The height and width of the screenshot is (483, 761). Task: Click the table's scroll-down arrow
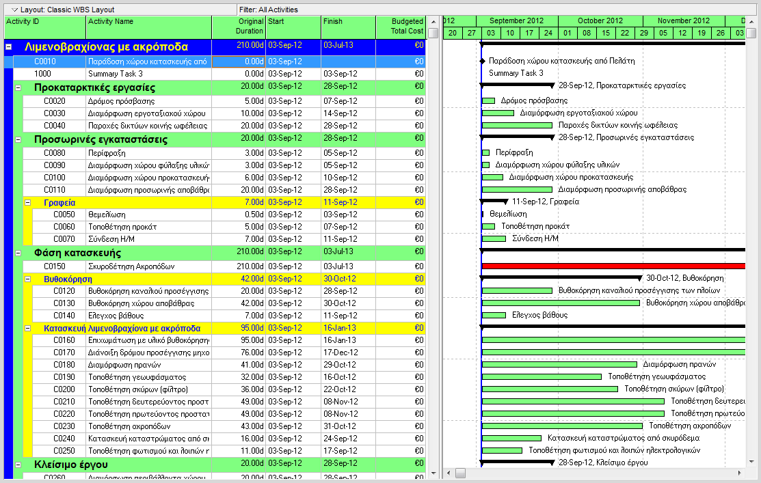(x=433, y=473)
